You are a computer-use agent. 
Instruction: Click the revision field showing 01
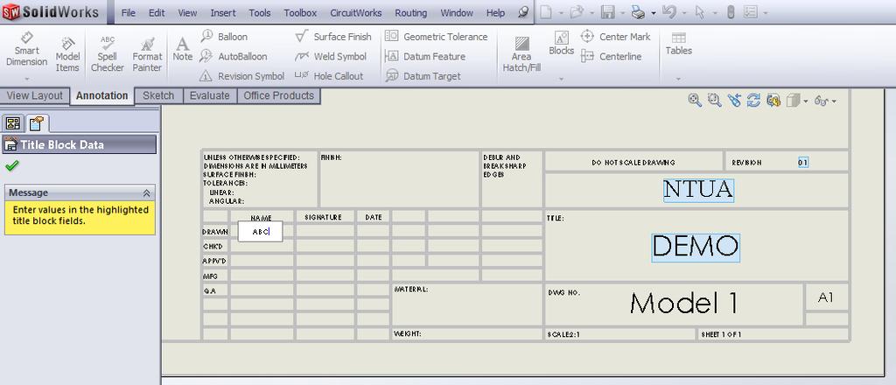pyautogui.click(x=803, y=163)
